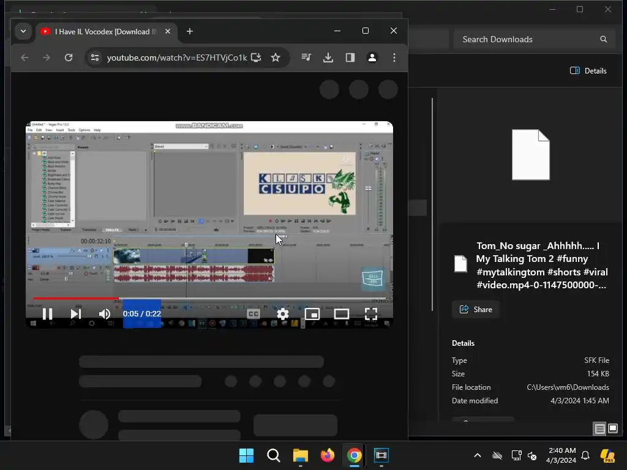Image resolution: width=627 pixels, height=470 pixels.
Task: View site information icon in address bar
Action: click(x=95, y=58)
